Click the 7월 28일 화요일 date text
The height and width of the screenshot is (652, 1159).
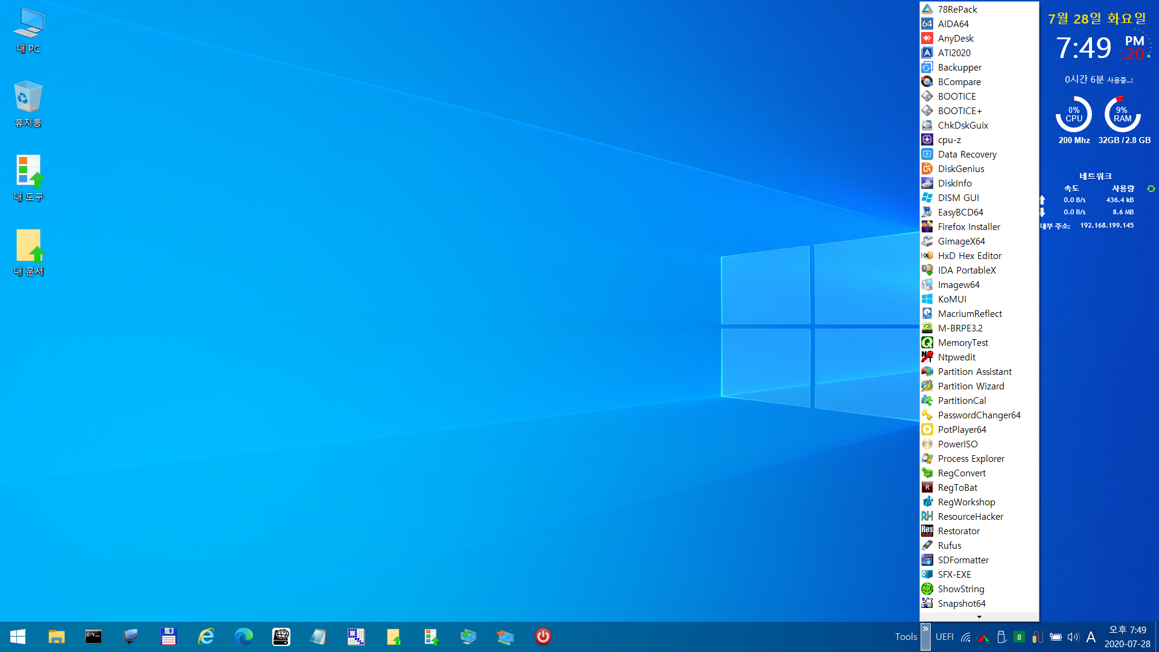point(1097,19)
